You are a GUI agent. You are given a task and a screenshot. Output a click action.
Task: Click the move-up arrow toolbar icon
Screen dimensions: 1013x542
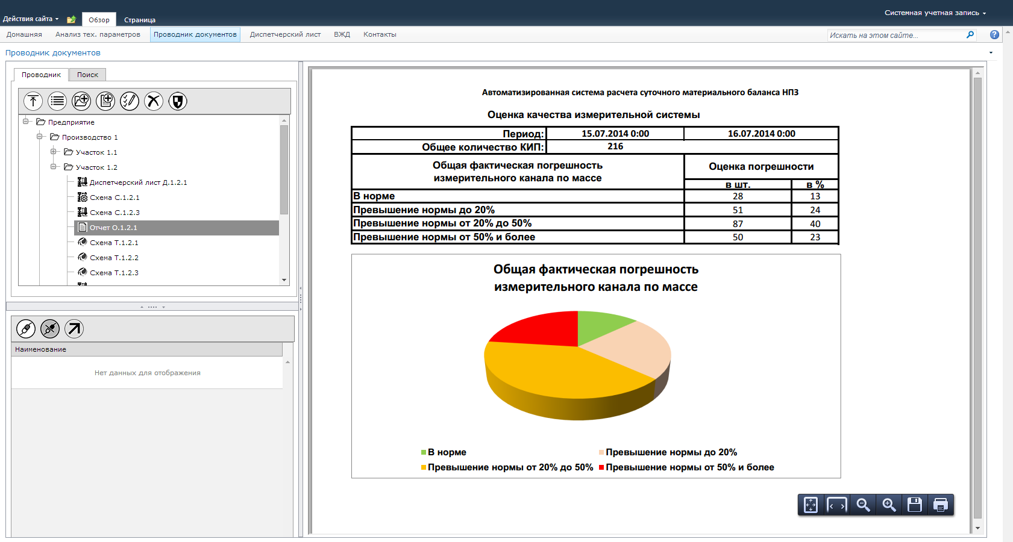[x=33, y=101]
